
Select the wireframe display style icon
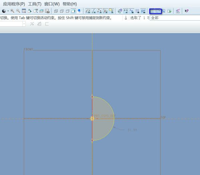[56, 11]
